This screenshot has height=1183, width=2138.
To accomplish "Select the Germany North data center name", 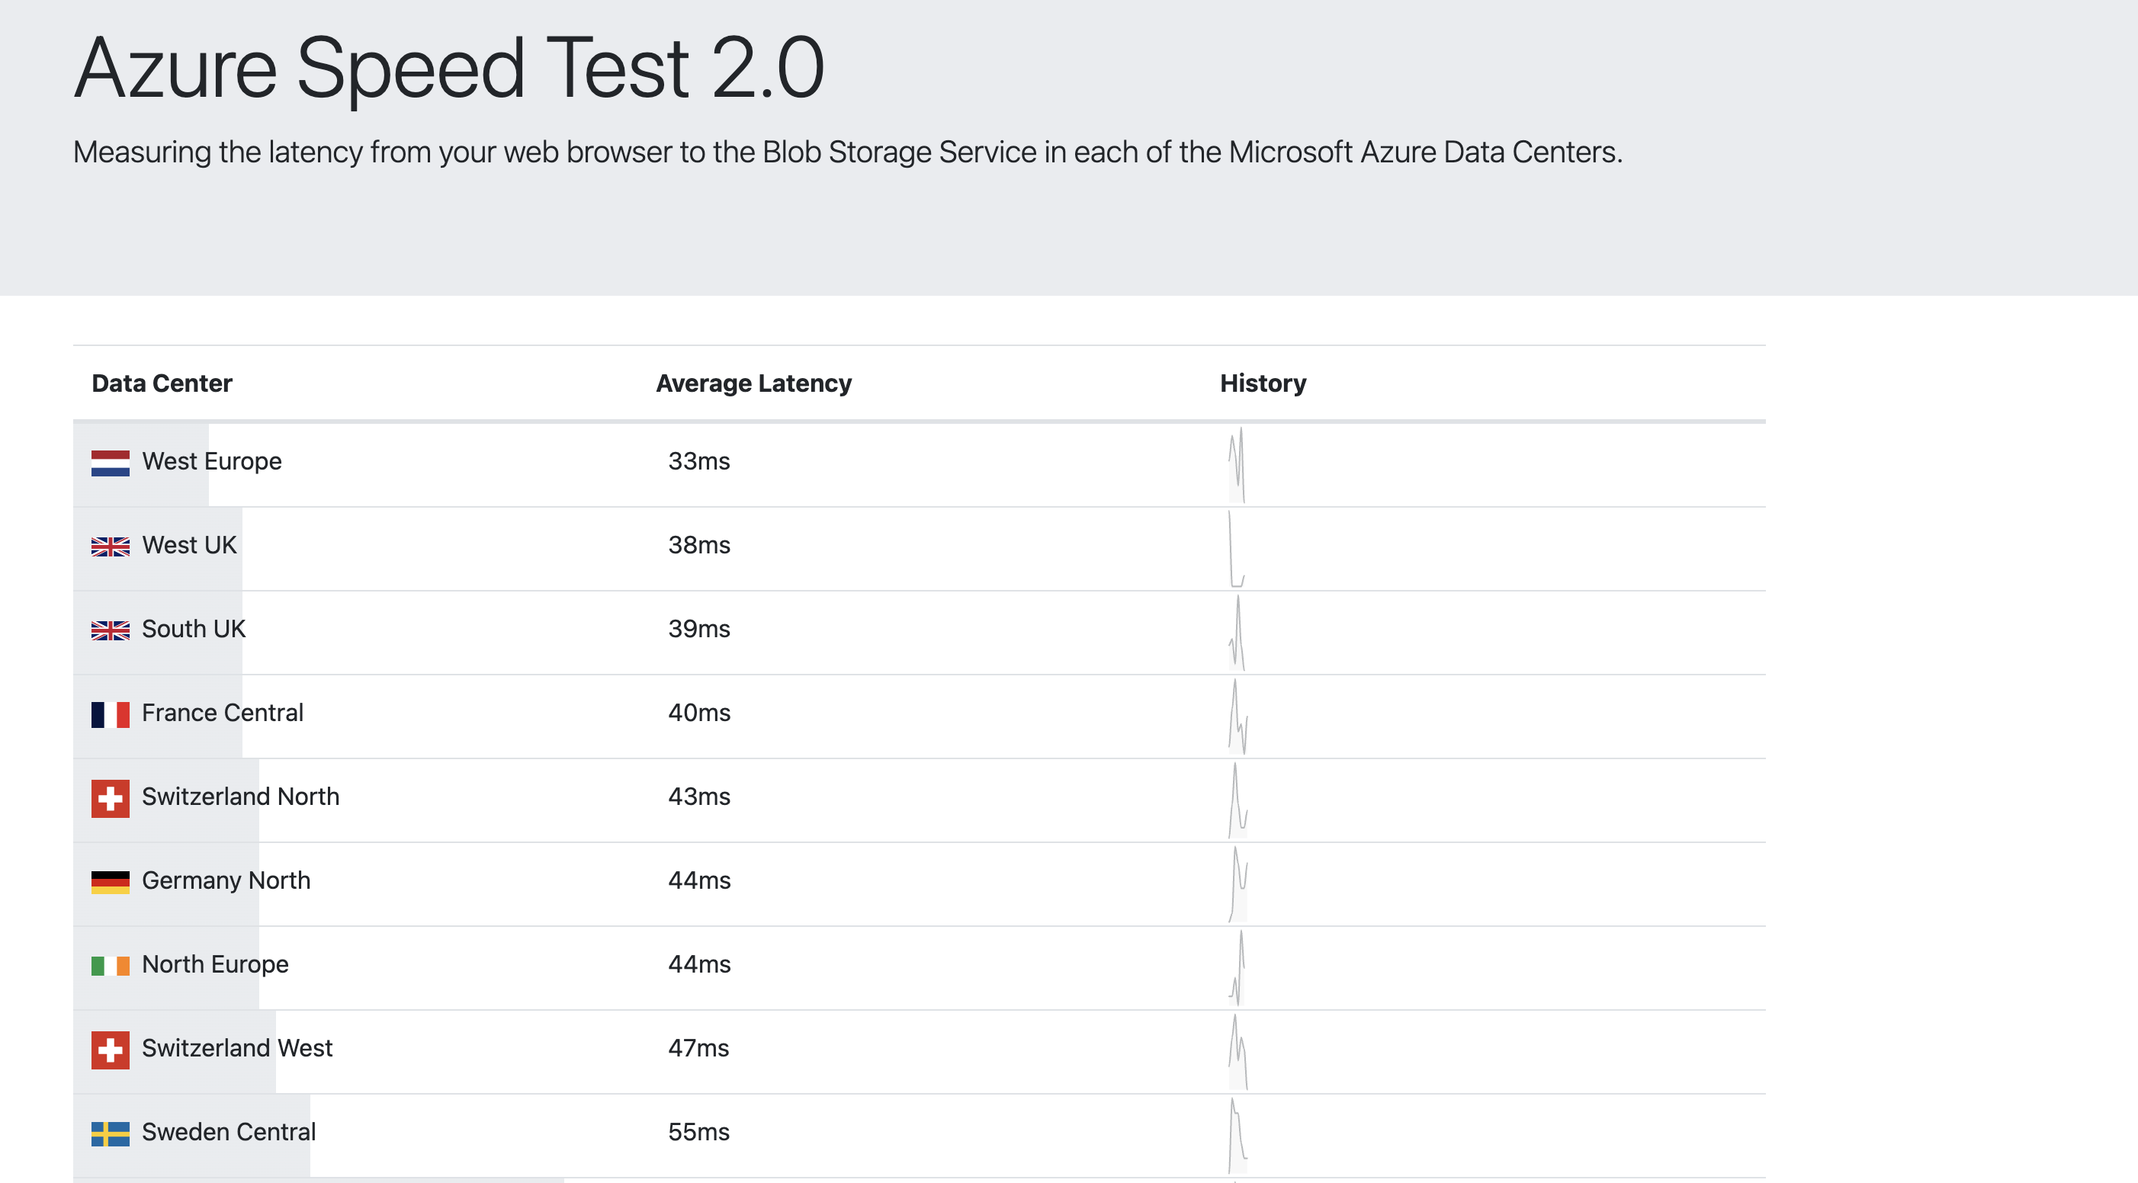I will (226, 880).
